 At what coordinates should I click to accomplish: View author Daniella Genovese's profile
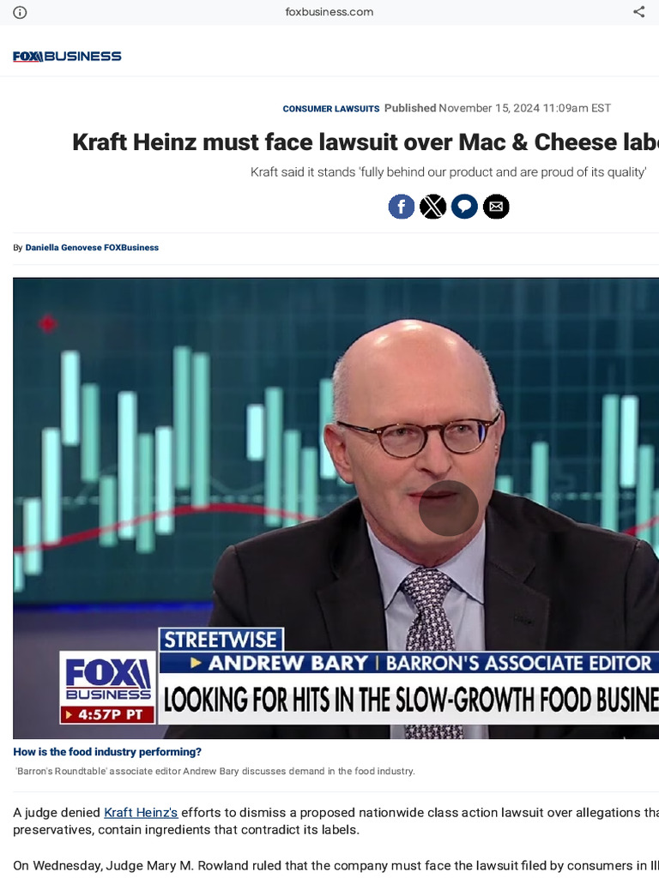click(63, 248)
